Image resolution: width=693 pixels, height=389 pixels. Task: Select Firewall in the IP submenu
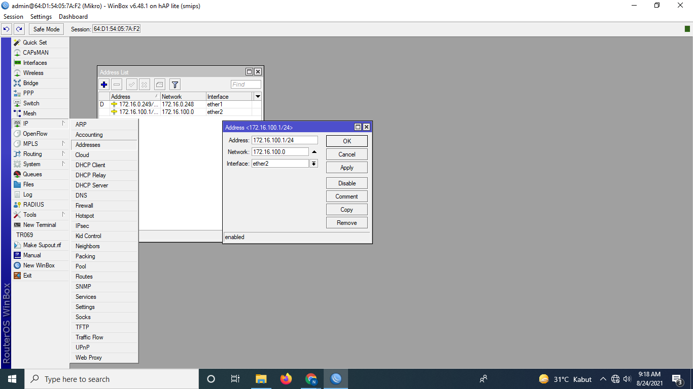click(104, 206)
